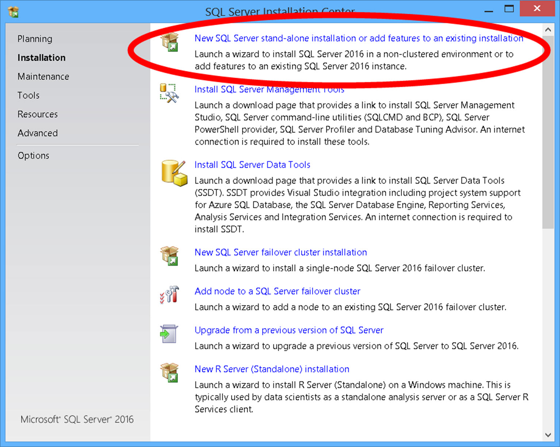Switch to the Advanced page
560x447 pixels.
[x=38, y=133]
